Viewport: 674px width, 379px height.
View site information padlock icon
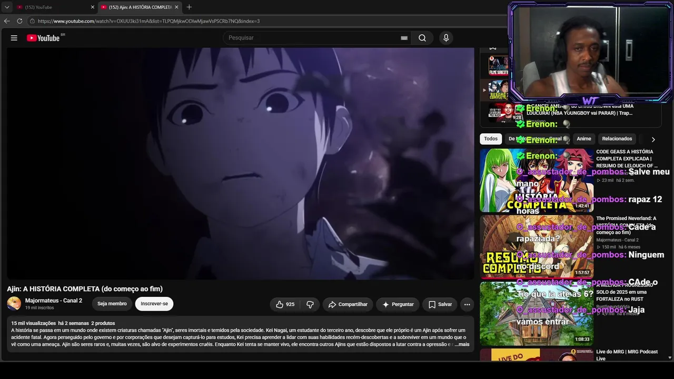tap(32, 21)
